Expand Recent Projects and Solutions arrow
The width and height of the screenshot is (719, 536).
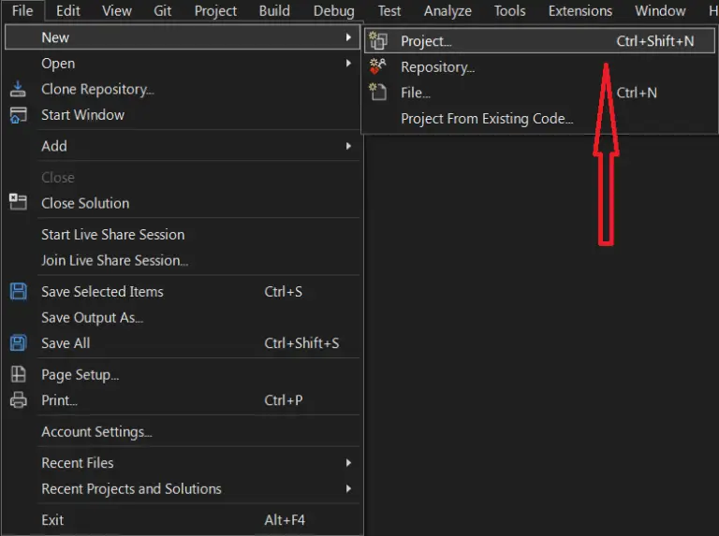(x=348, y=489)
